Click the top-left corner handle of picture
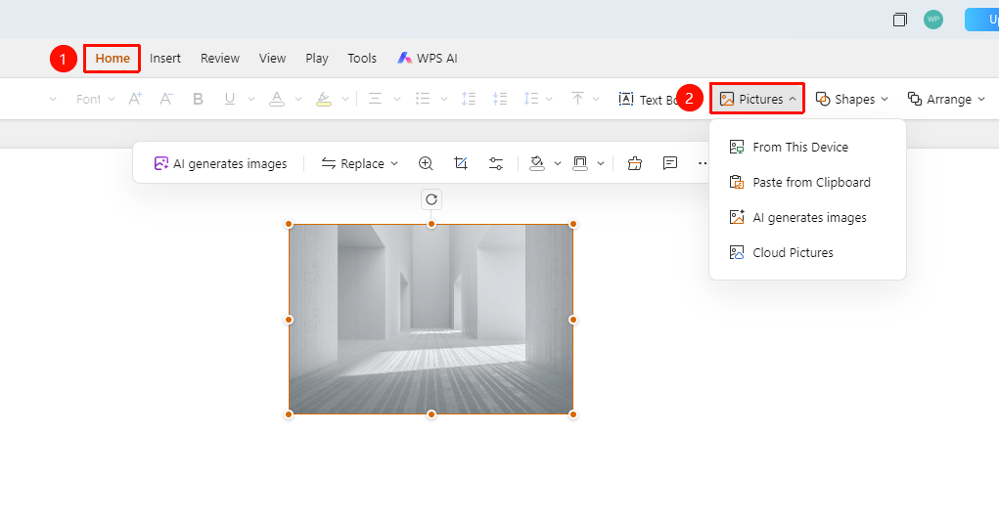The width and height of the screenshot is (999, 522). point(289,224)
